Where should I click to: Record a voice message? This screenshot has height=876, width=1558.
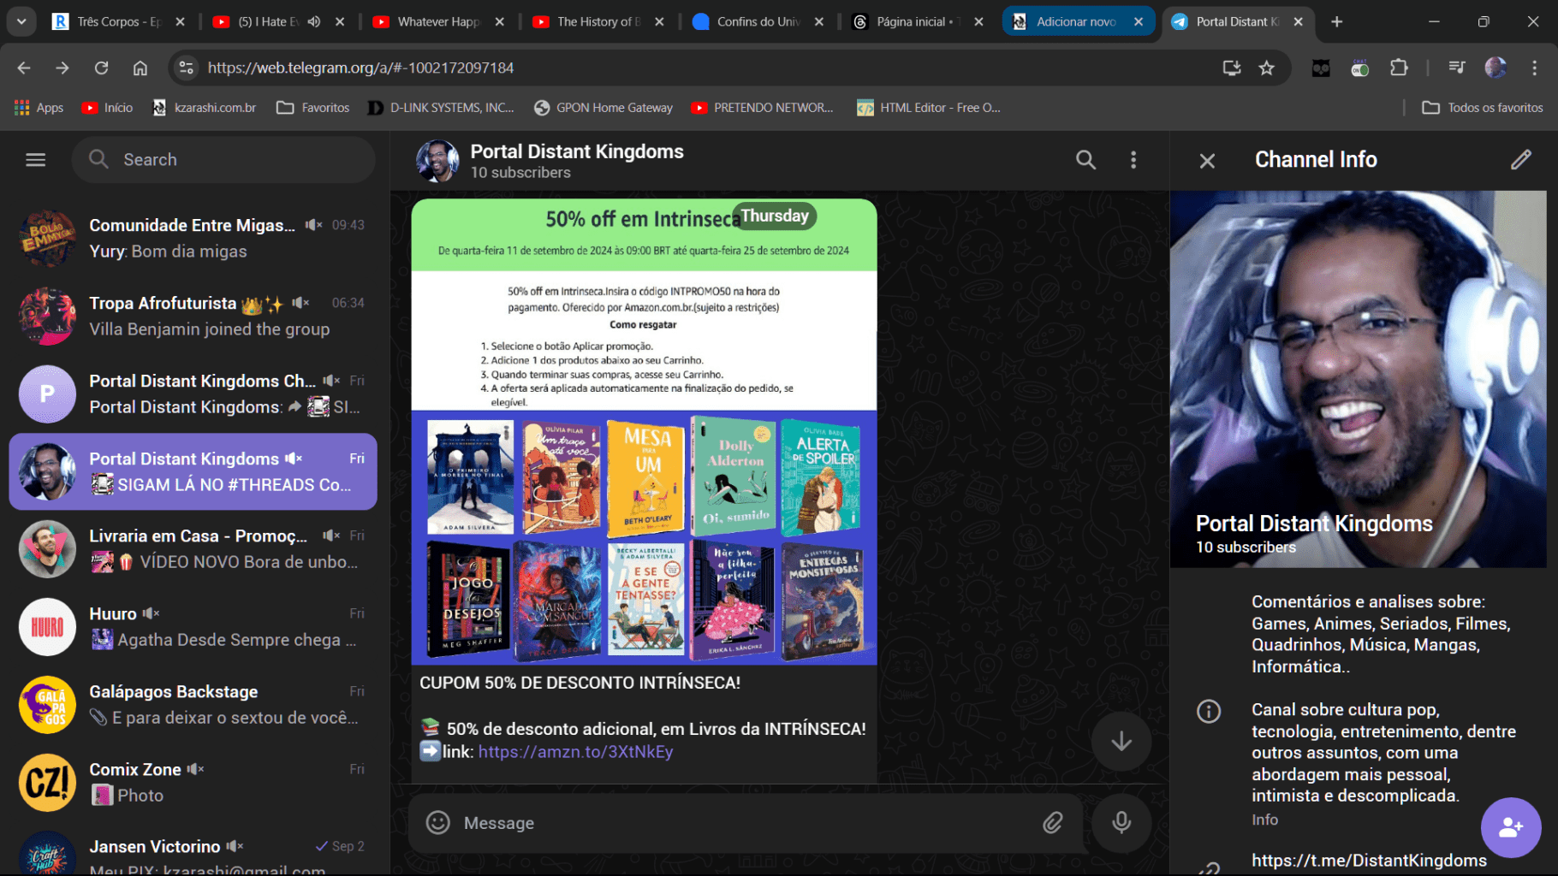[x=1121, y=823]
